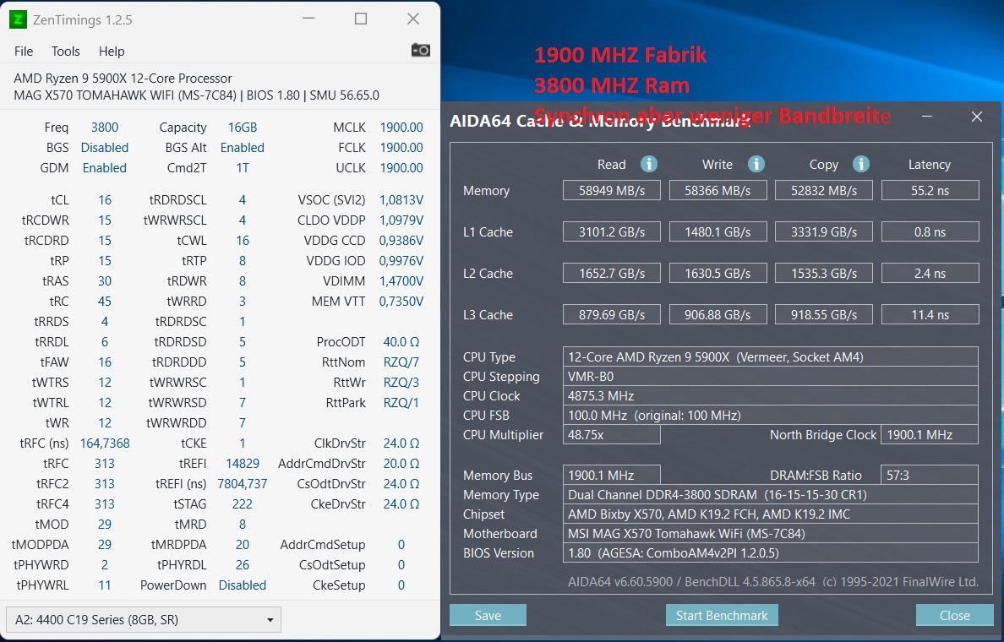Click the tSTAG value 222

pyautogui.click(x=242, y=503)
